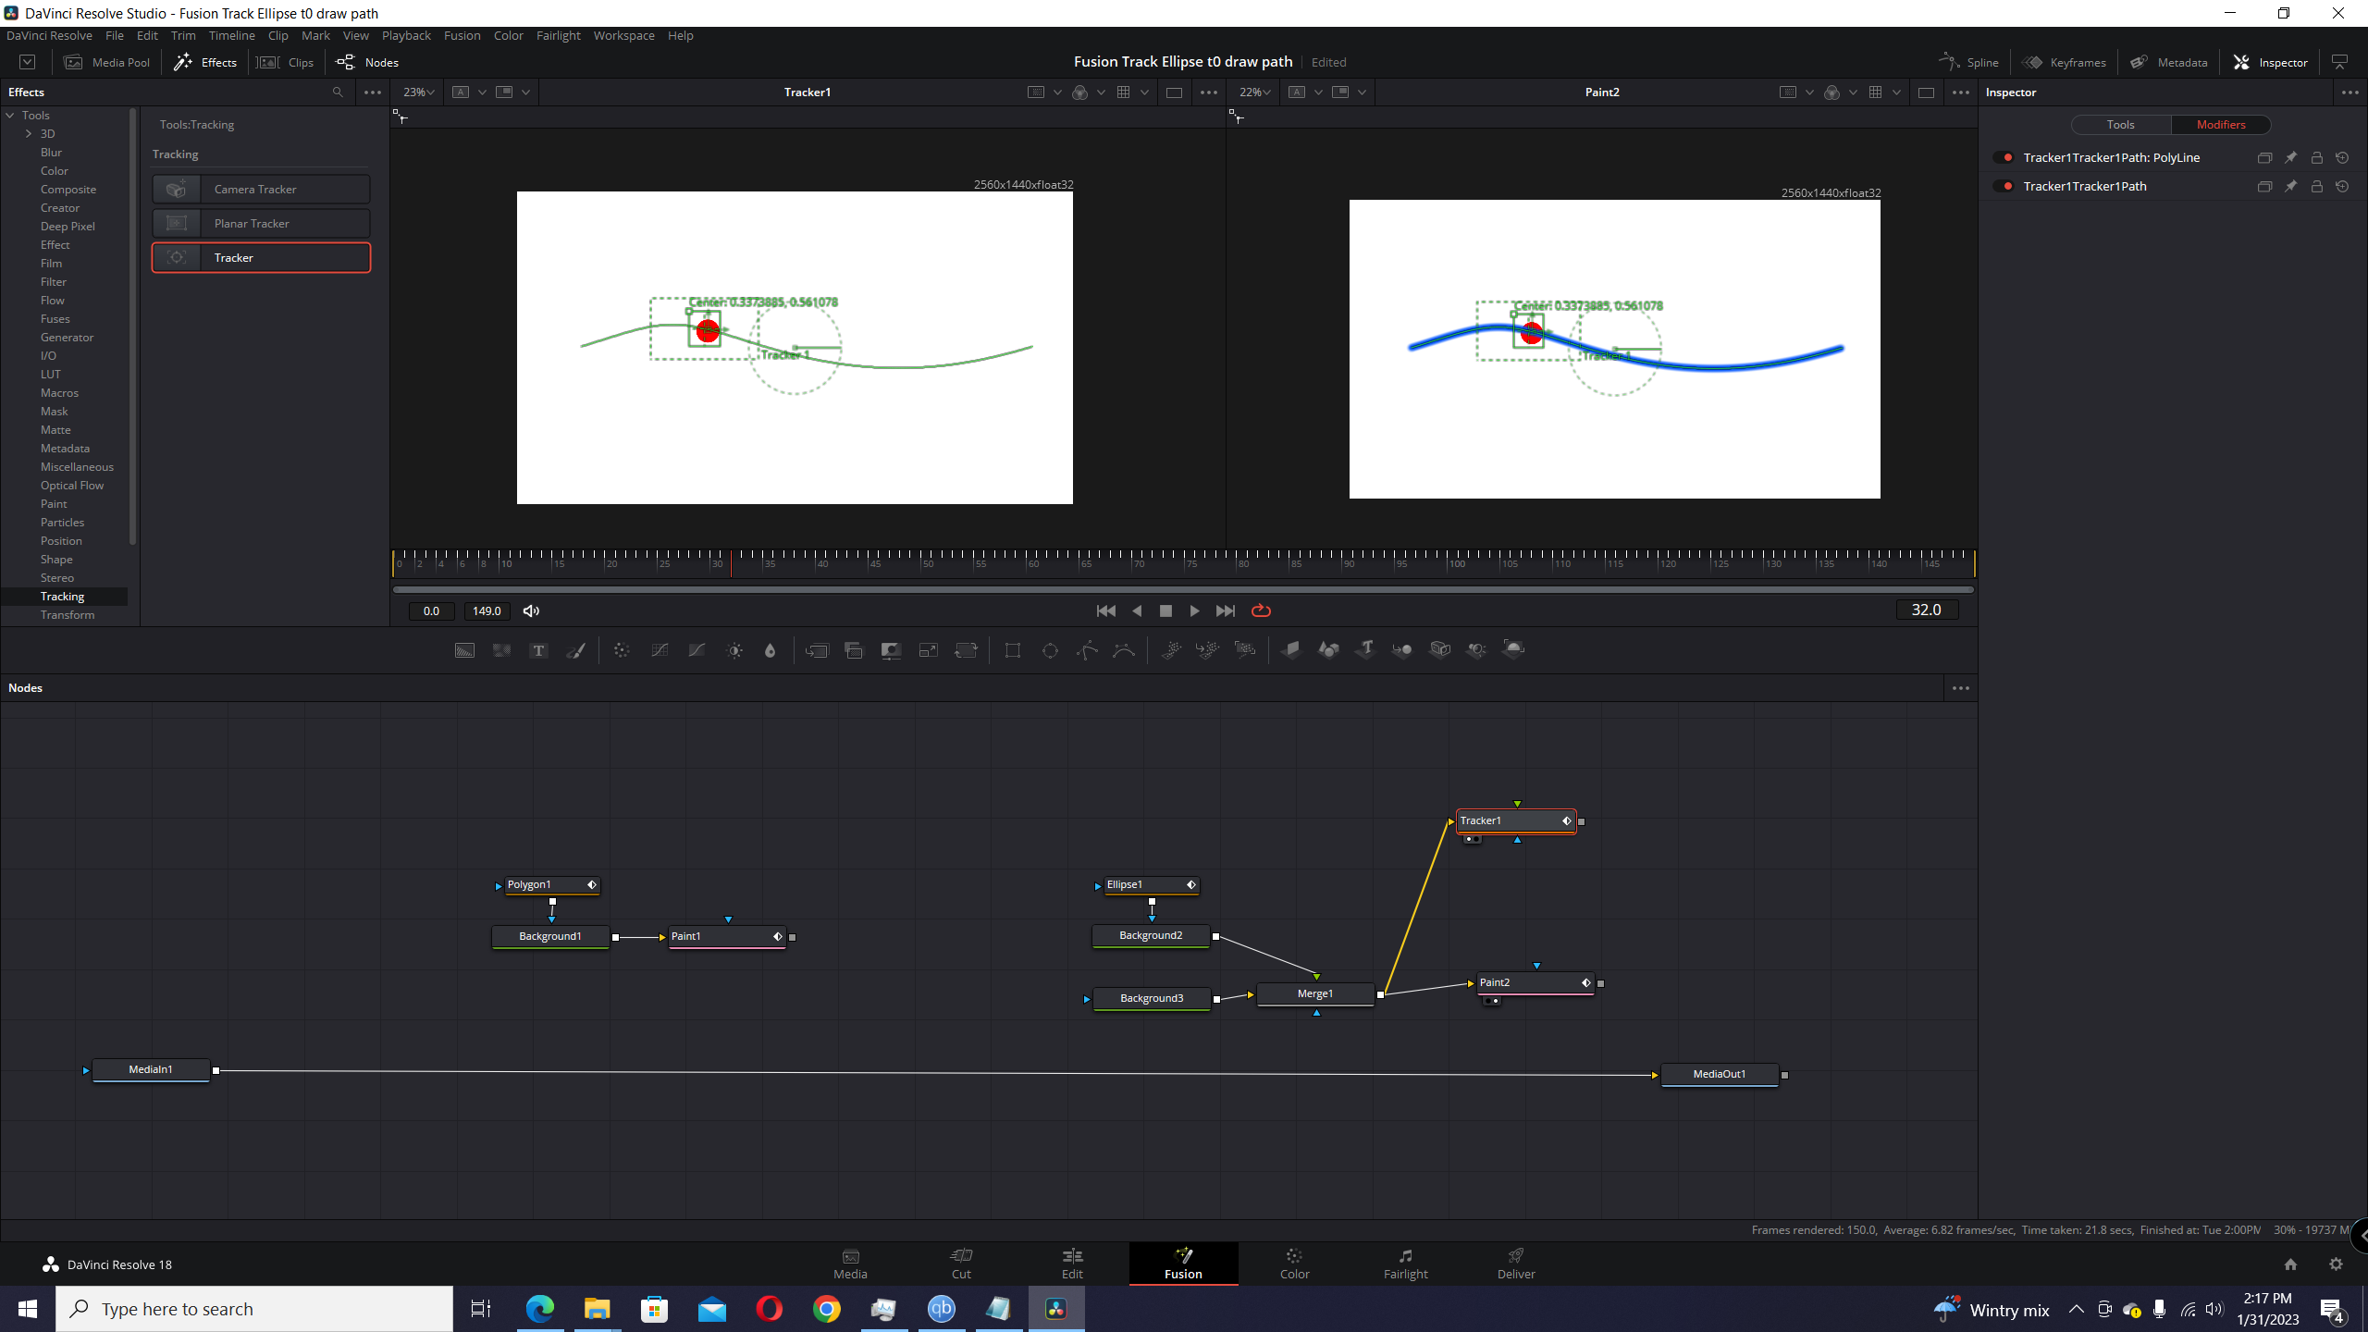Click frame 100 on the time ruler
This screenshot has height=1332, width=2368.
click(x=1449, y=563)
